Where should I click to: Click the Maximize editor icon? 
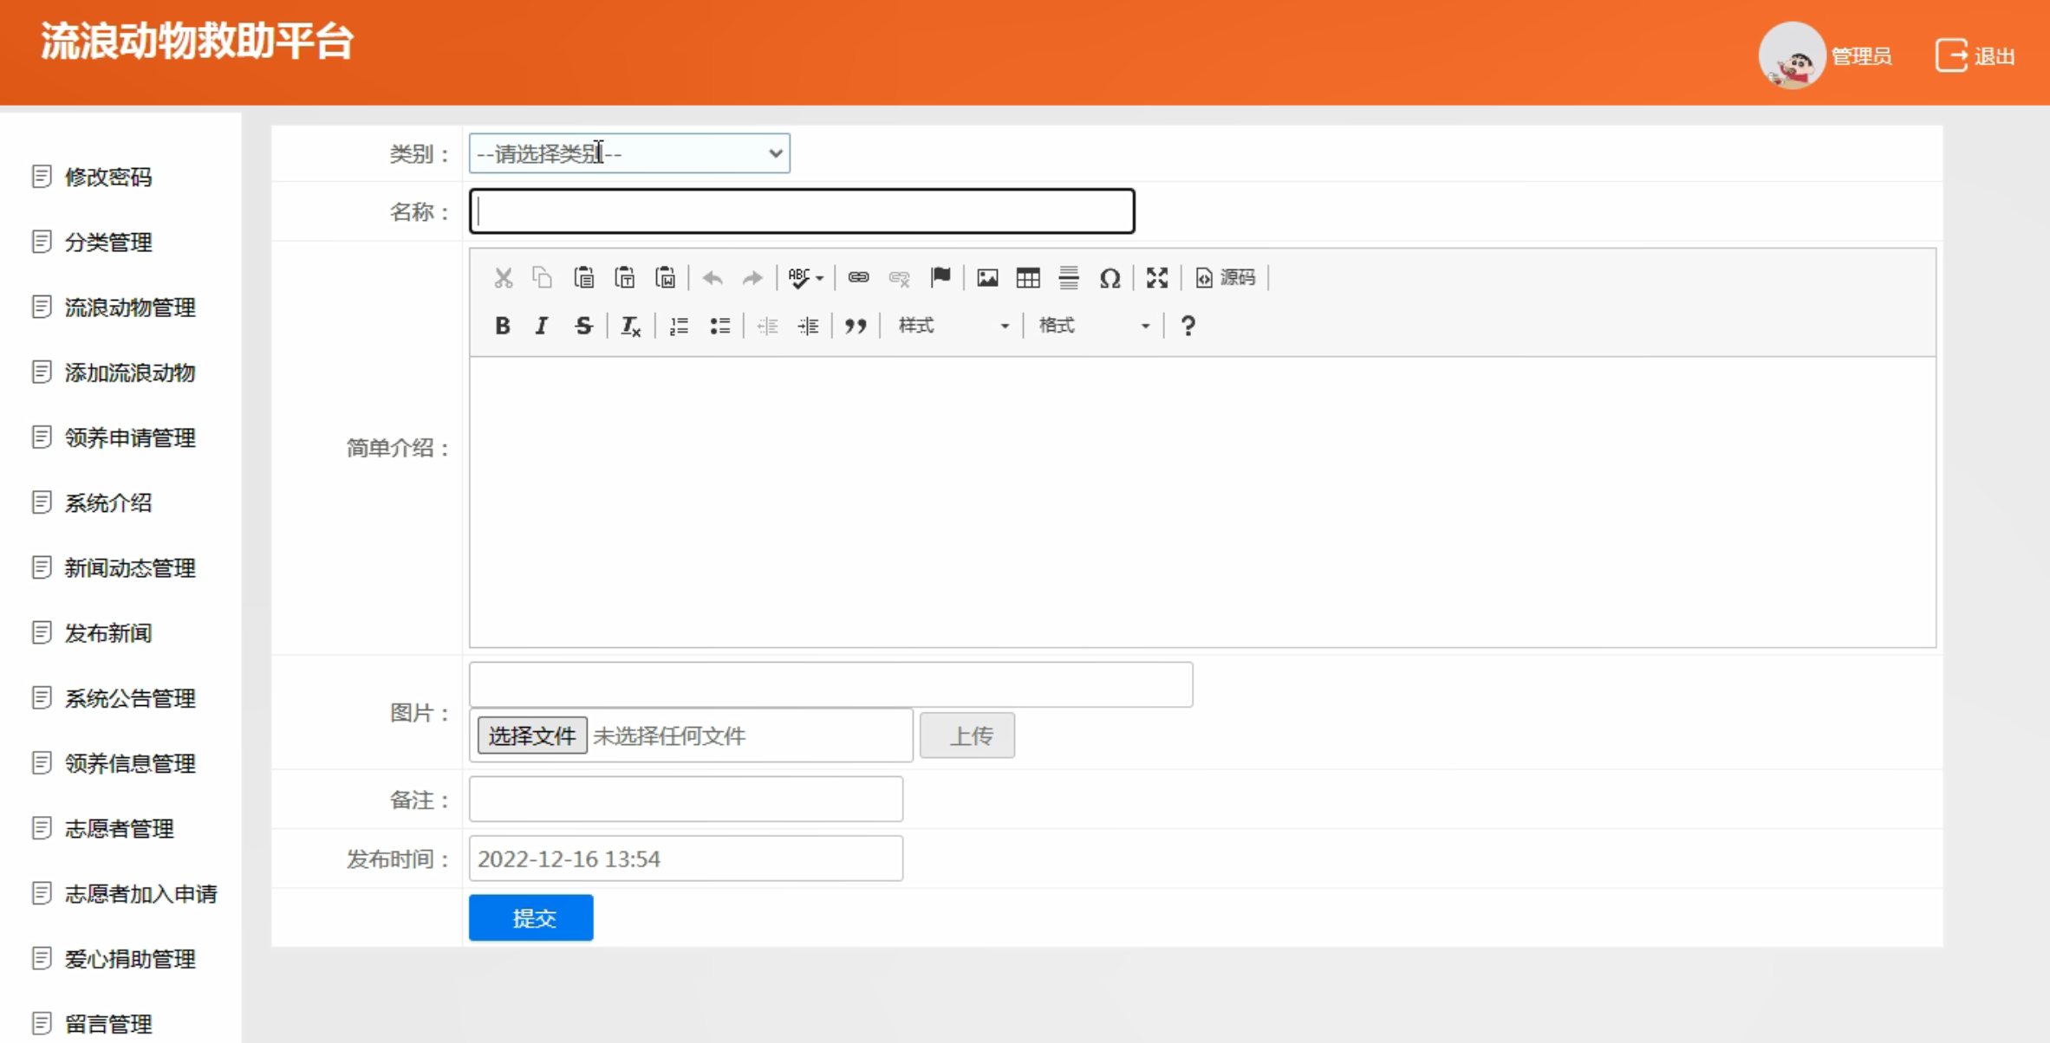1157,278
